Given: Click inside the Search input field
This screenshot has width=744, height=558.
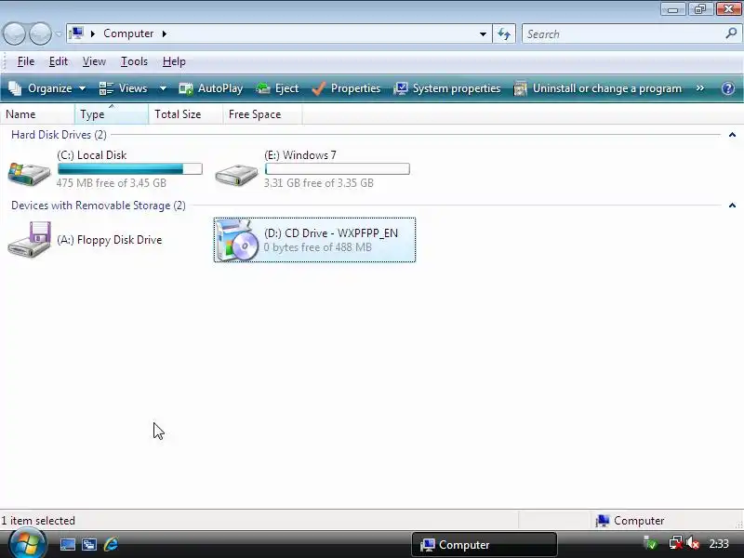Looking at the screenshot, I should click(621, 34).
